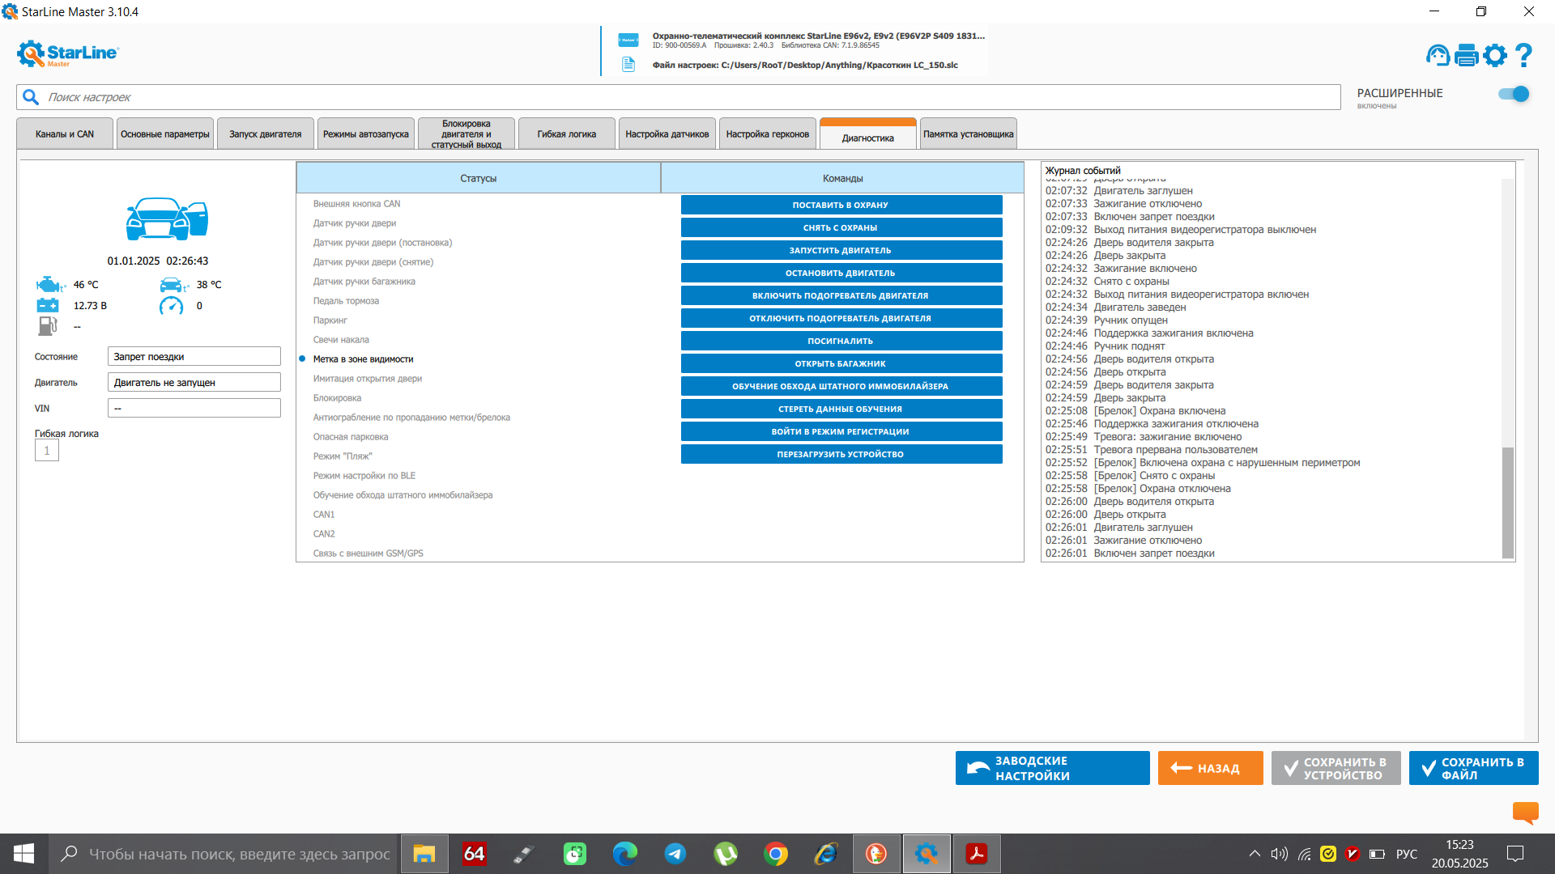Click ПОСИГНАЛИТЬ button
The image size is (1555, 874).
click(841, 341)
